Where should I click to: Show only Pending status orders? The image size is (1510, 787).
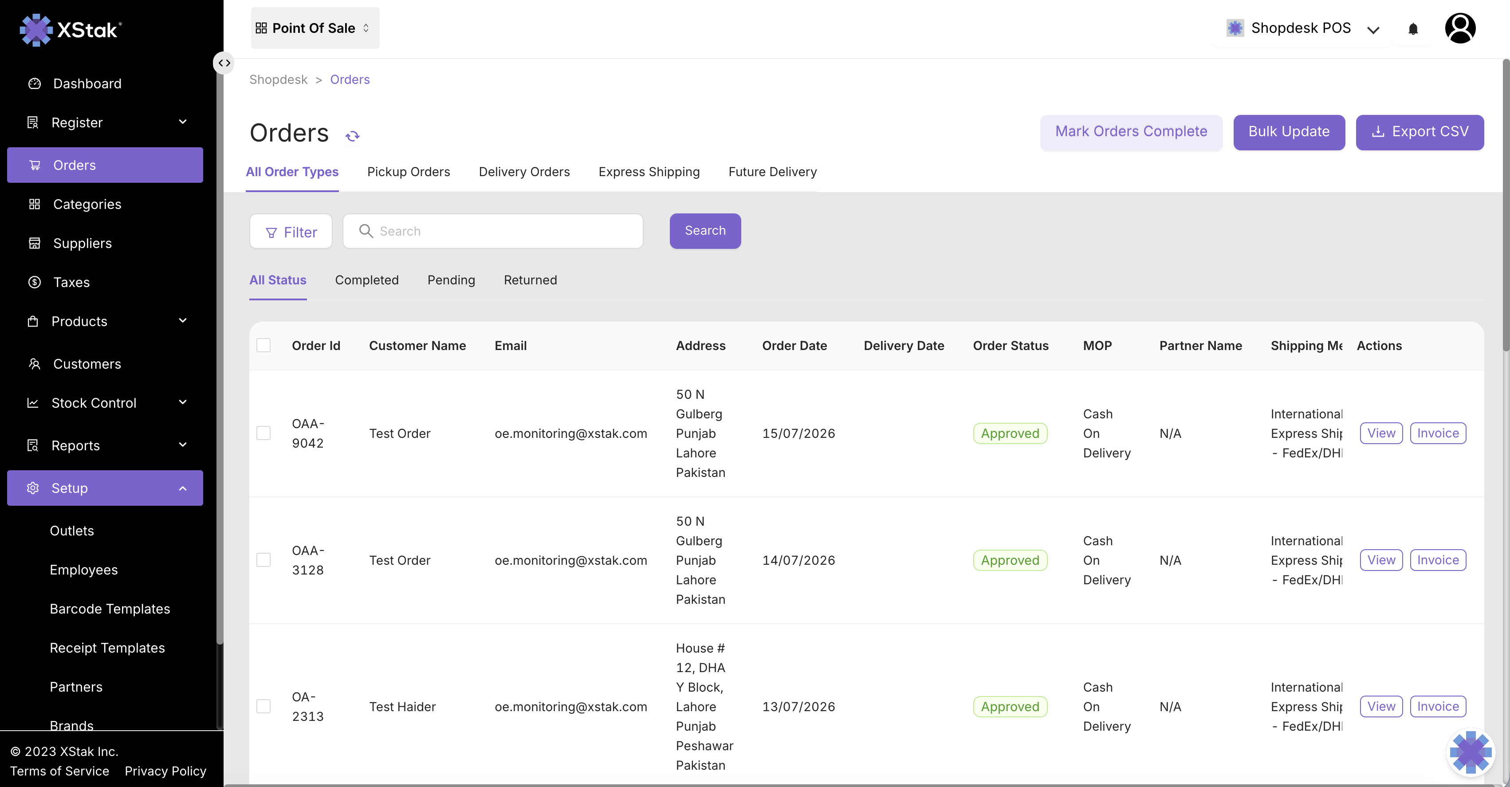[451, 280]
